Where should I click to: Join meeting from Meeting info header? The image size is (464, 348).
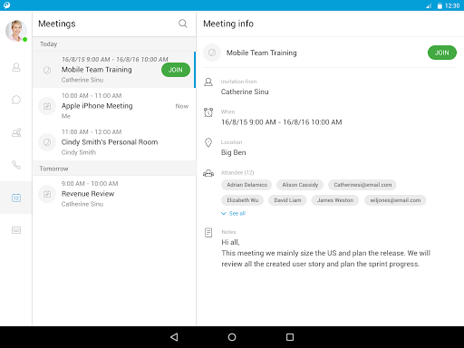(442, 53)
